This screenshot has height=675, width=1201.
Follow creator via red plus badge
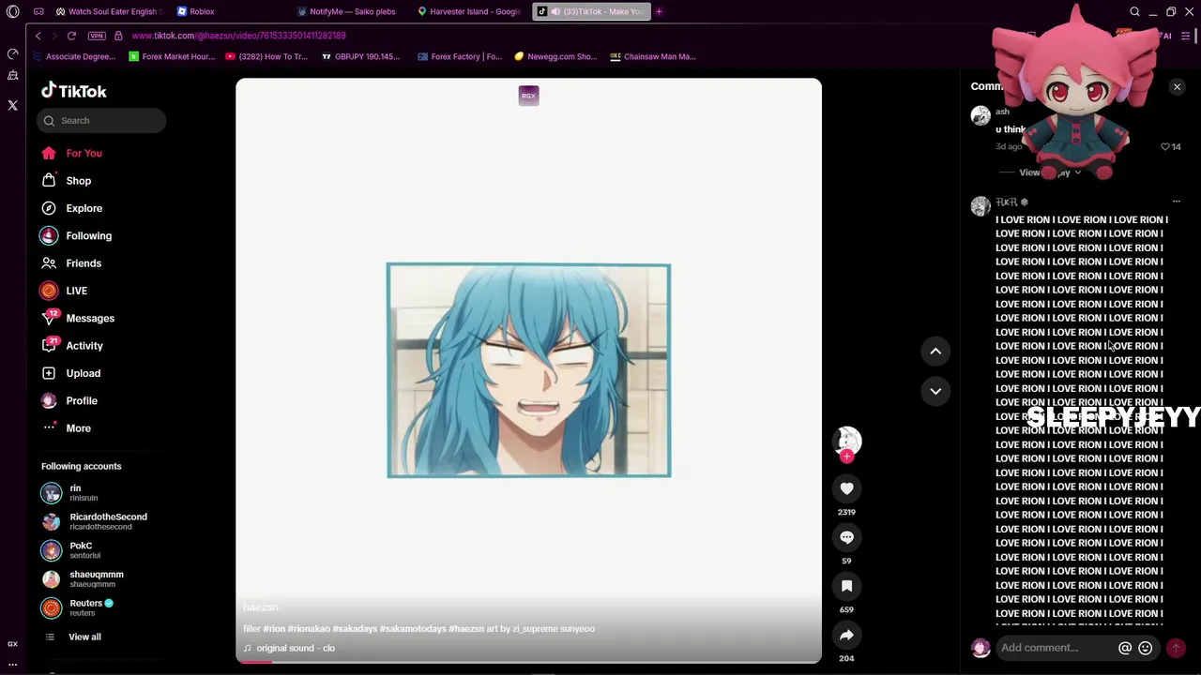[846, 457]
